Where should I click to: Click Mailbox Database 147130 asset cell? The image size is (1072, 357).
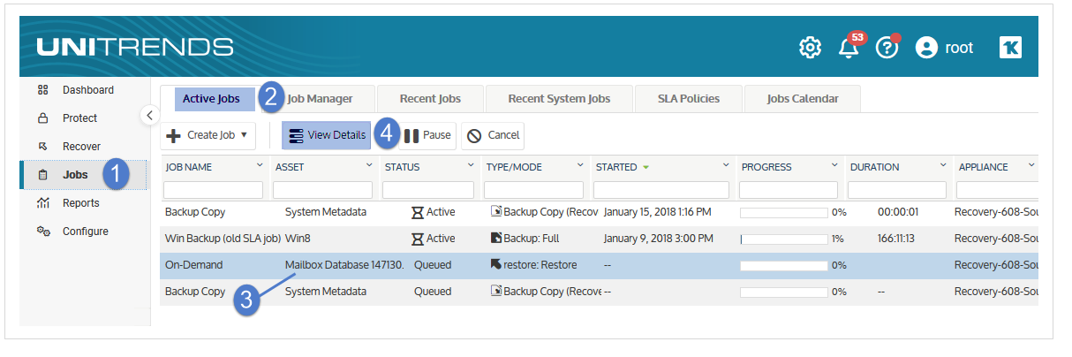(344, 265)
